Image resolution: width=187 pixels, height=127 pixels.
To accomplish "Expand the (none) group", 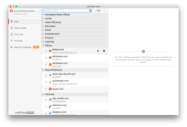I will pyautogui.click(x=43, y=18).
